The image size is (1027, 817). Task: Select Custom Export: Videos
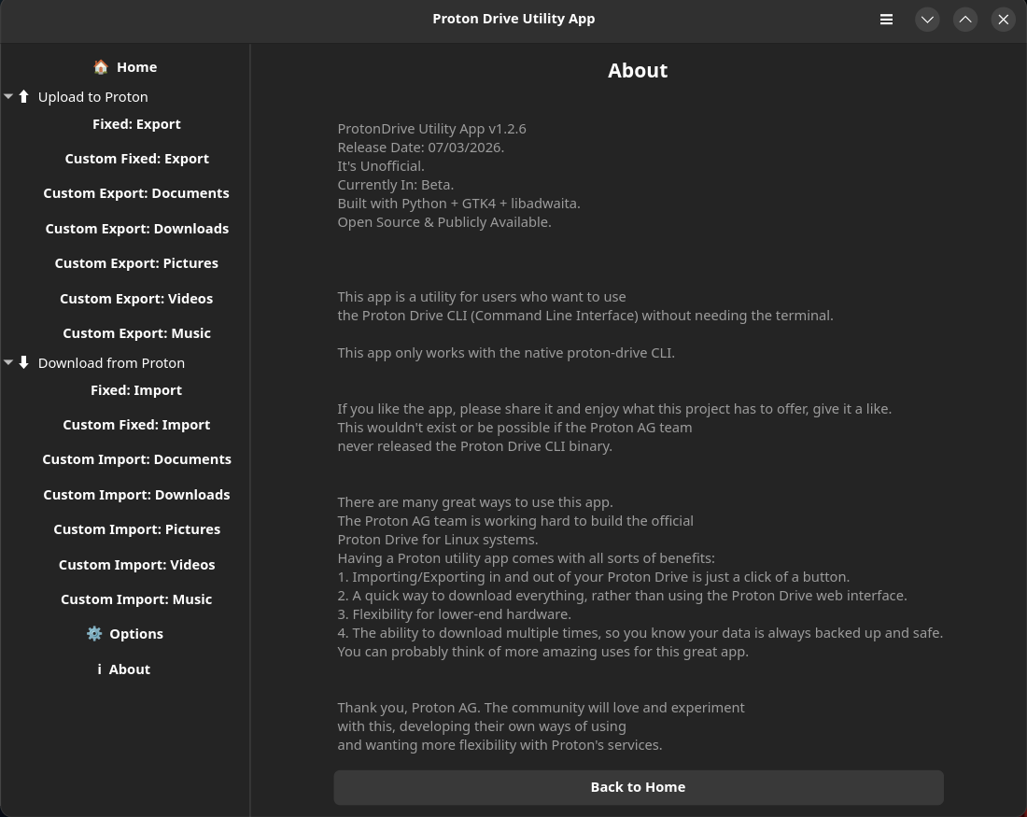[136, 299]
